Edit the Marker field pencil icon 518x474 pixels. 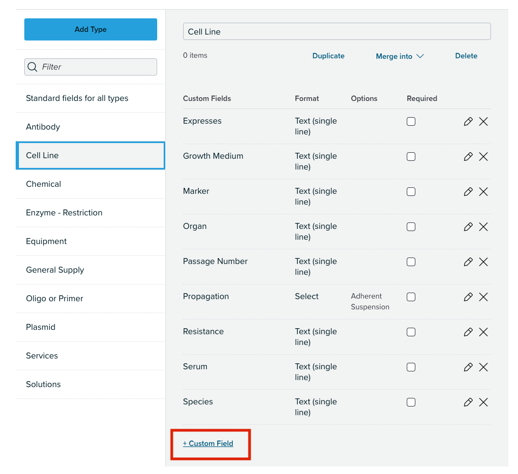coord(468,192)
